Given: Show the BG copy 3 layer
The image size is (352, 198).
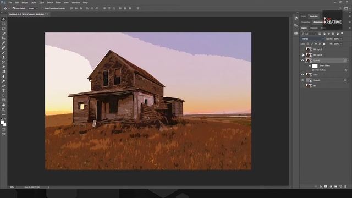Looking at the screenshot, I should [x=302, y=50].
